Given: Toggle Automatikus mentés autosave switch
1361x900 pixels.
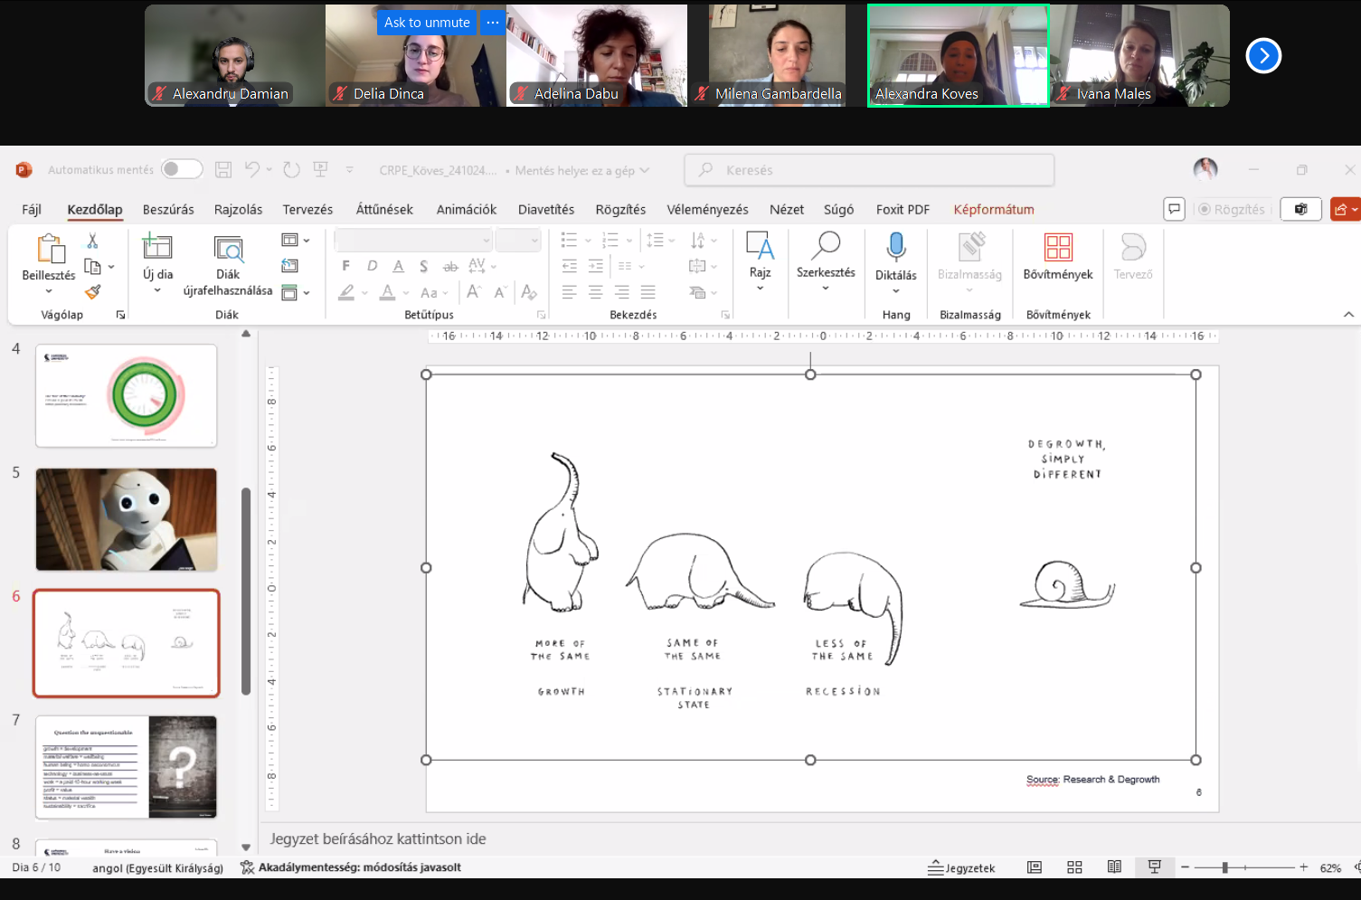Looking at the screenshot, I should pos(181,169).
